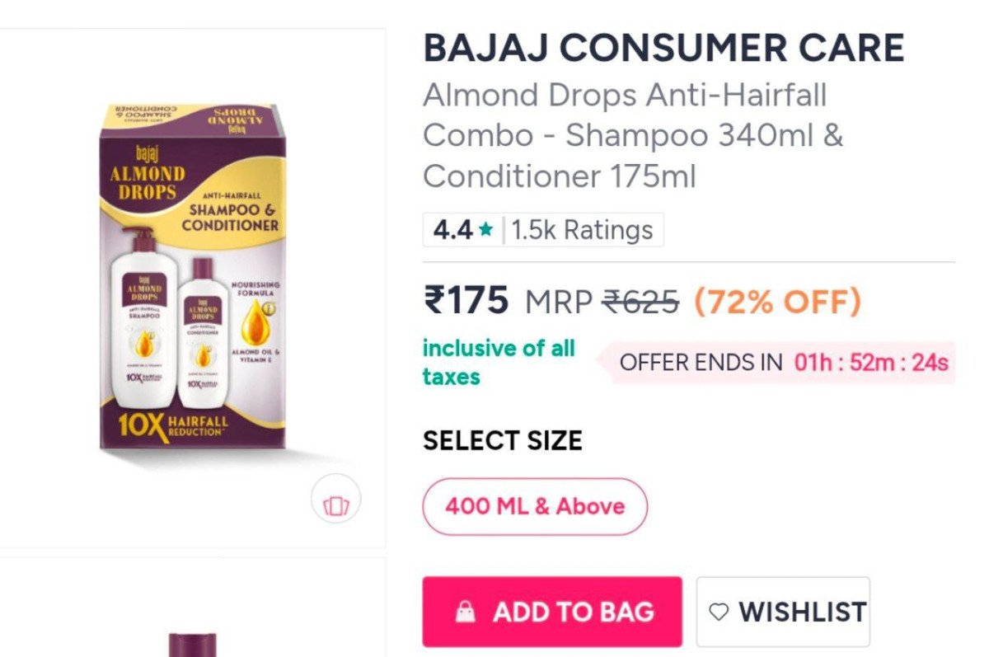Click the lock icon on Add to Bag
The width and height of the screenshot is (989, 657).
(466, 612)
